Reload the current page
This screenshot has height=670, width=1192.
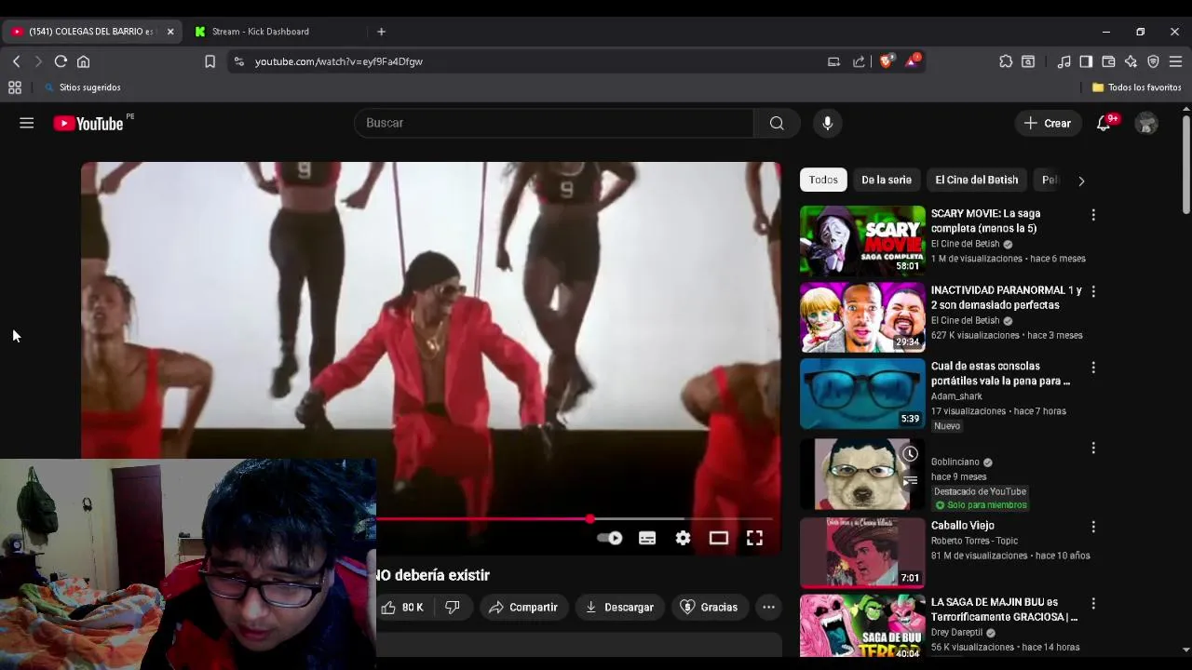[61, 61]
